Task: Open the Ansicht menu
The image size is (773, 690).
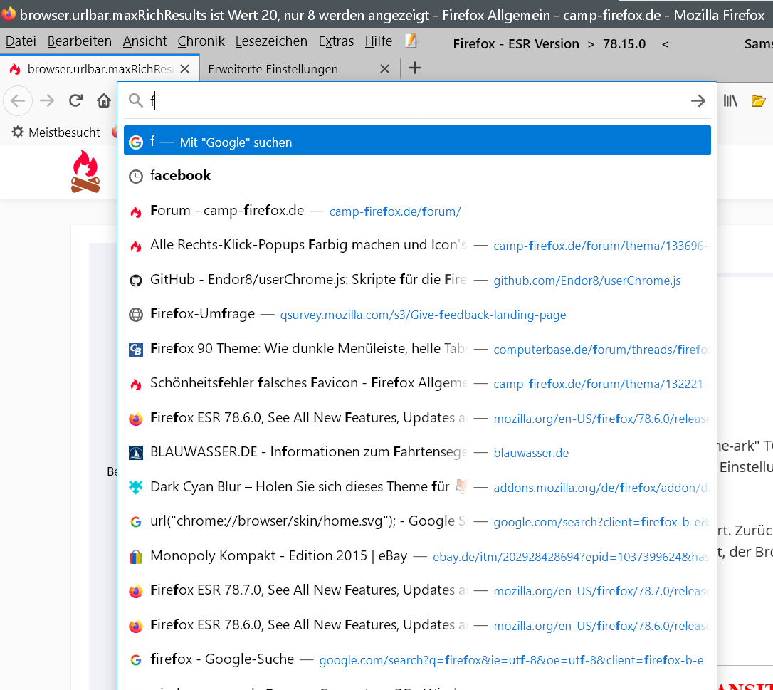Action: [145, 41]
